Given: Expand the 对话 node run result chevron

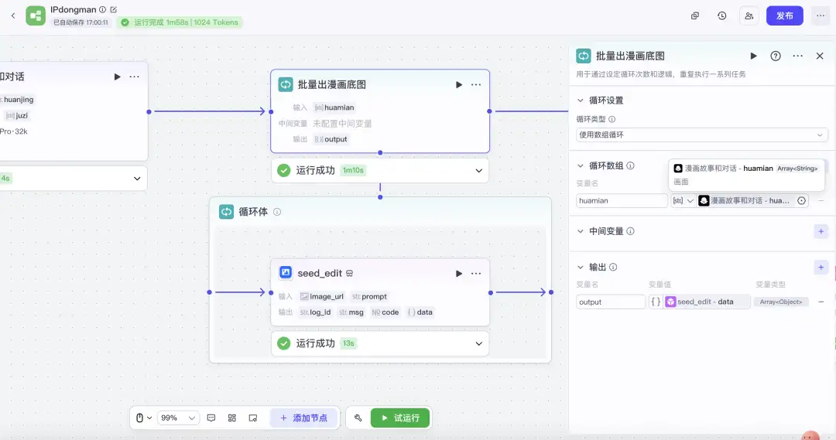Looking at the screenshot, I should point(137,179).
